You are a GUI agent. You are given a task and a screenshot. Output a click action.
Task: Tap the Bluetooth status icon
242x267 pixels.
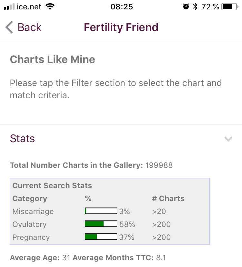point(195,6)
